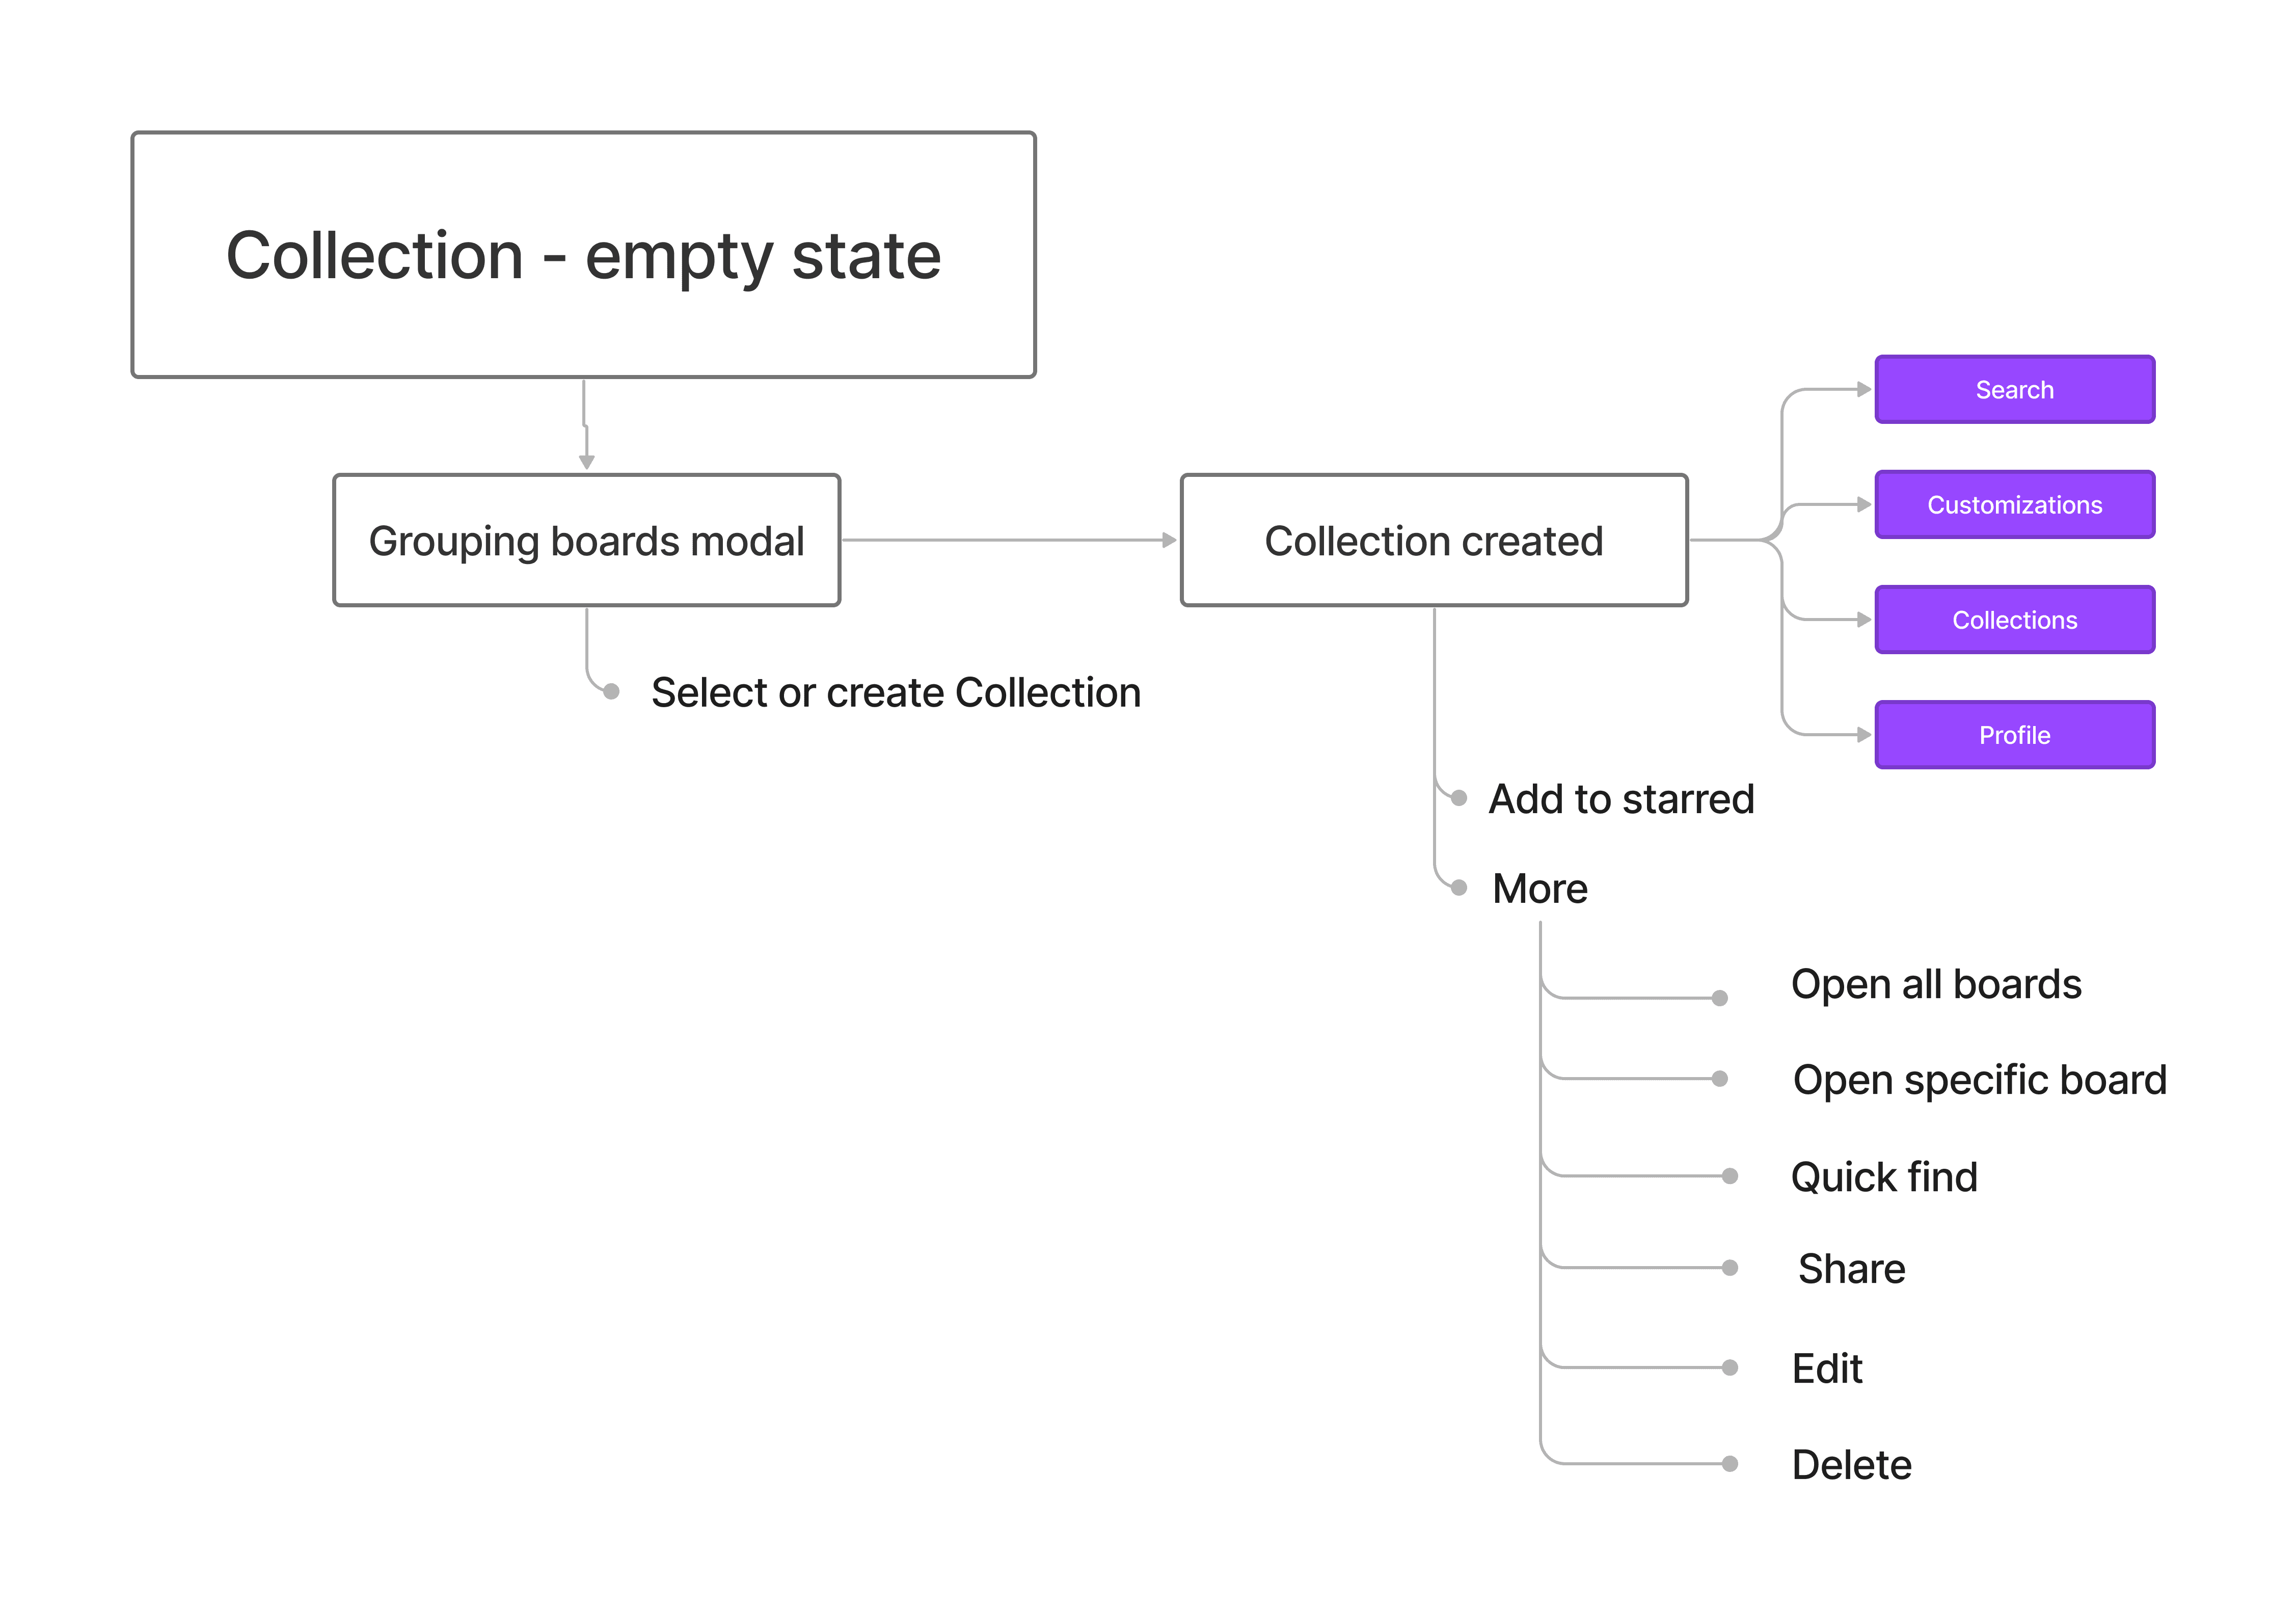Viewport: 2296px width, 1610px height.
Task: Select the Collection - empty state box
Action: 583,255
